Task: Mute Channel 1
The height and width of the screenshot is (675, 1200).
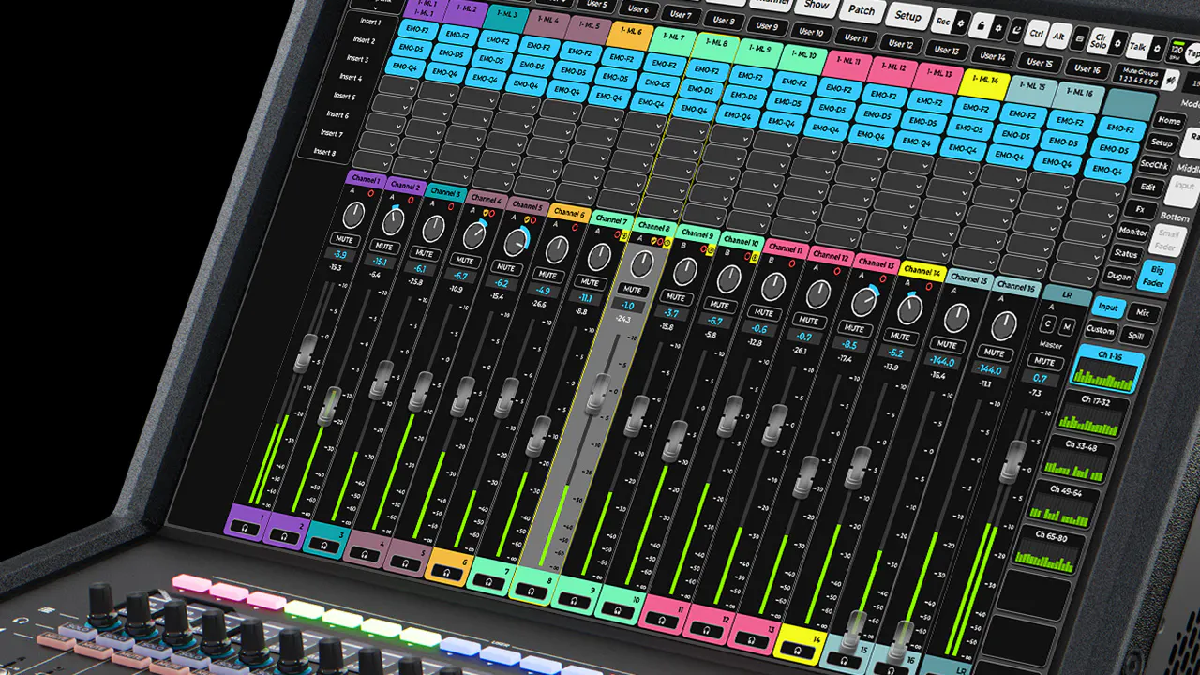Action: pos(345,240)
